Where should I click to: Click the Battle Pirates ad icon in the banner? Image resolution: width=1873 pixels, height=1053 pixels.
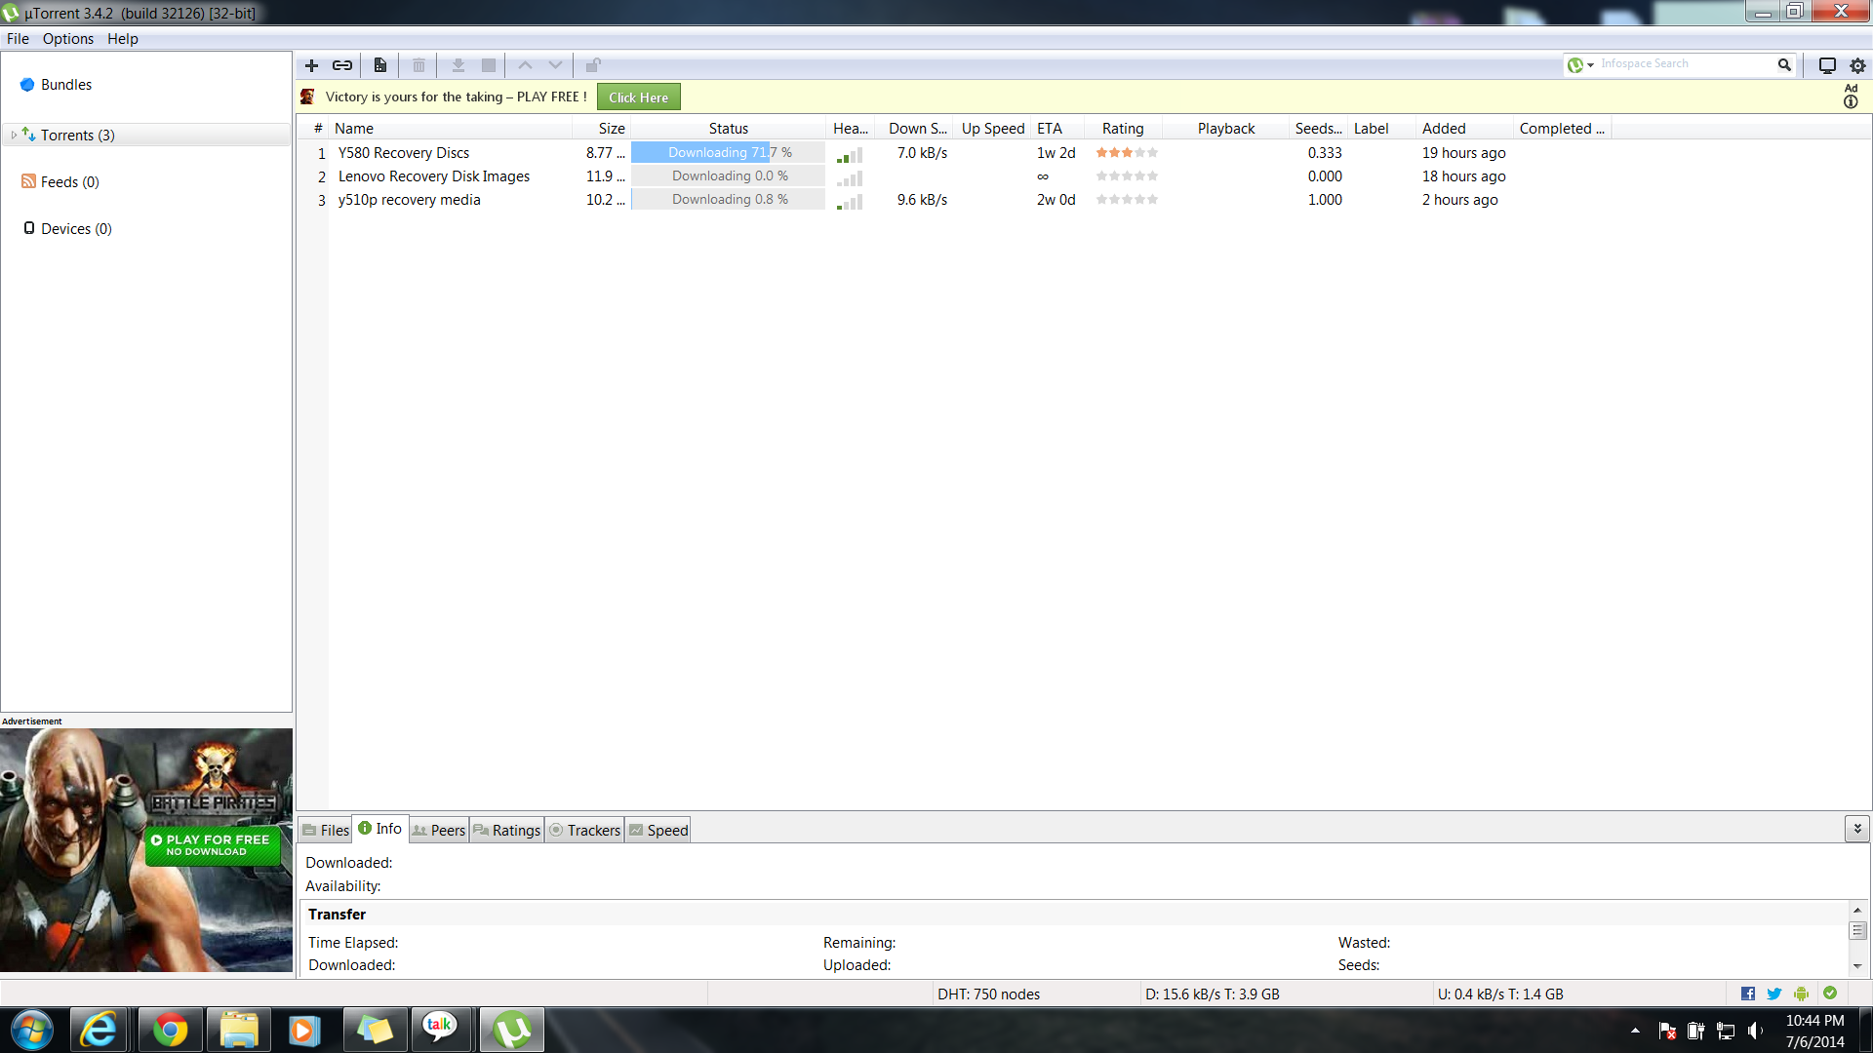tap(307, 97)
